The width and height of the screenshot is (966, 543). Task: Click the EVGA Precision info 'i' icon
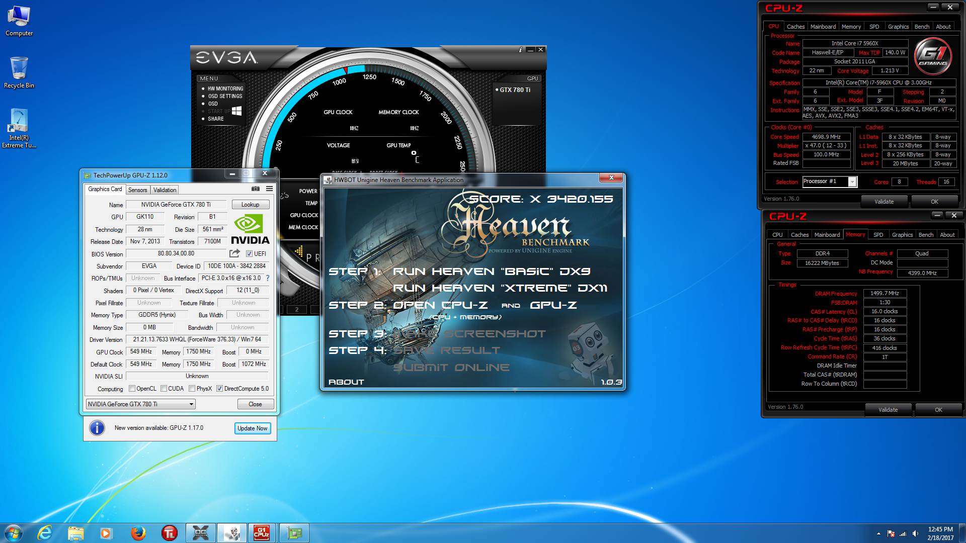[x=520, y=49]
